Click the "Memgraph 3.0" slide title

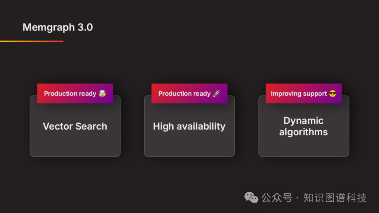click(x=58, y=27)
